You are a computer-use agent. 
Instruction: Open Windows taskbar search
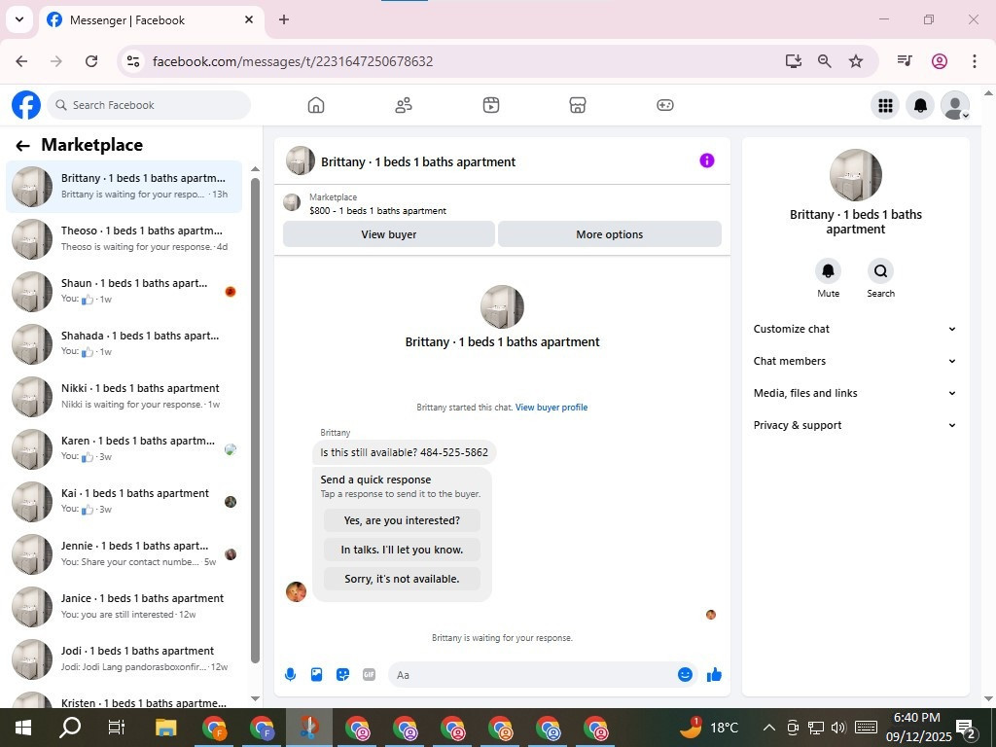click(70, 728)
